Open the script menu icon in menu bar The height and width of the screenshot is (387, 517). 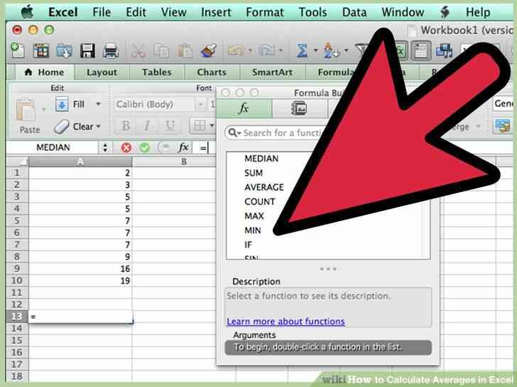tap(445, 12)
